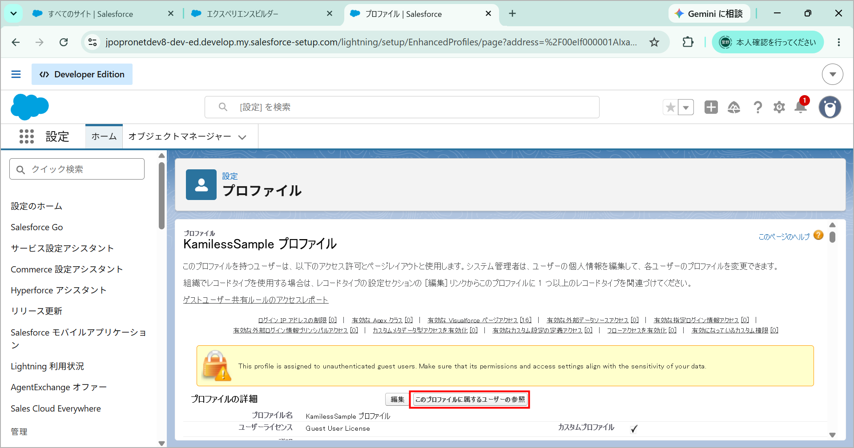Click the help question mark icon

[x=757, y=107]
